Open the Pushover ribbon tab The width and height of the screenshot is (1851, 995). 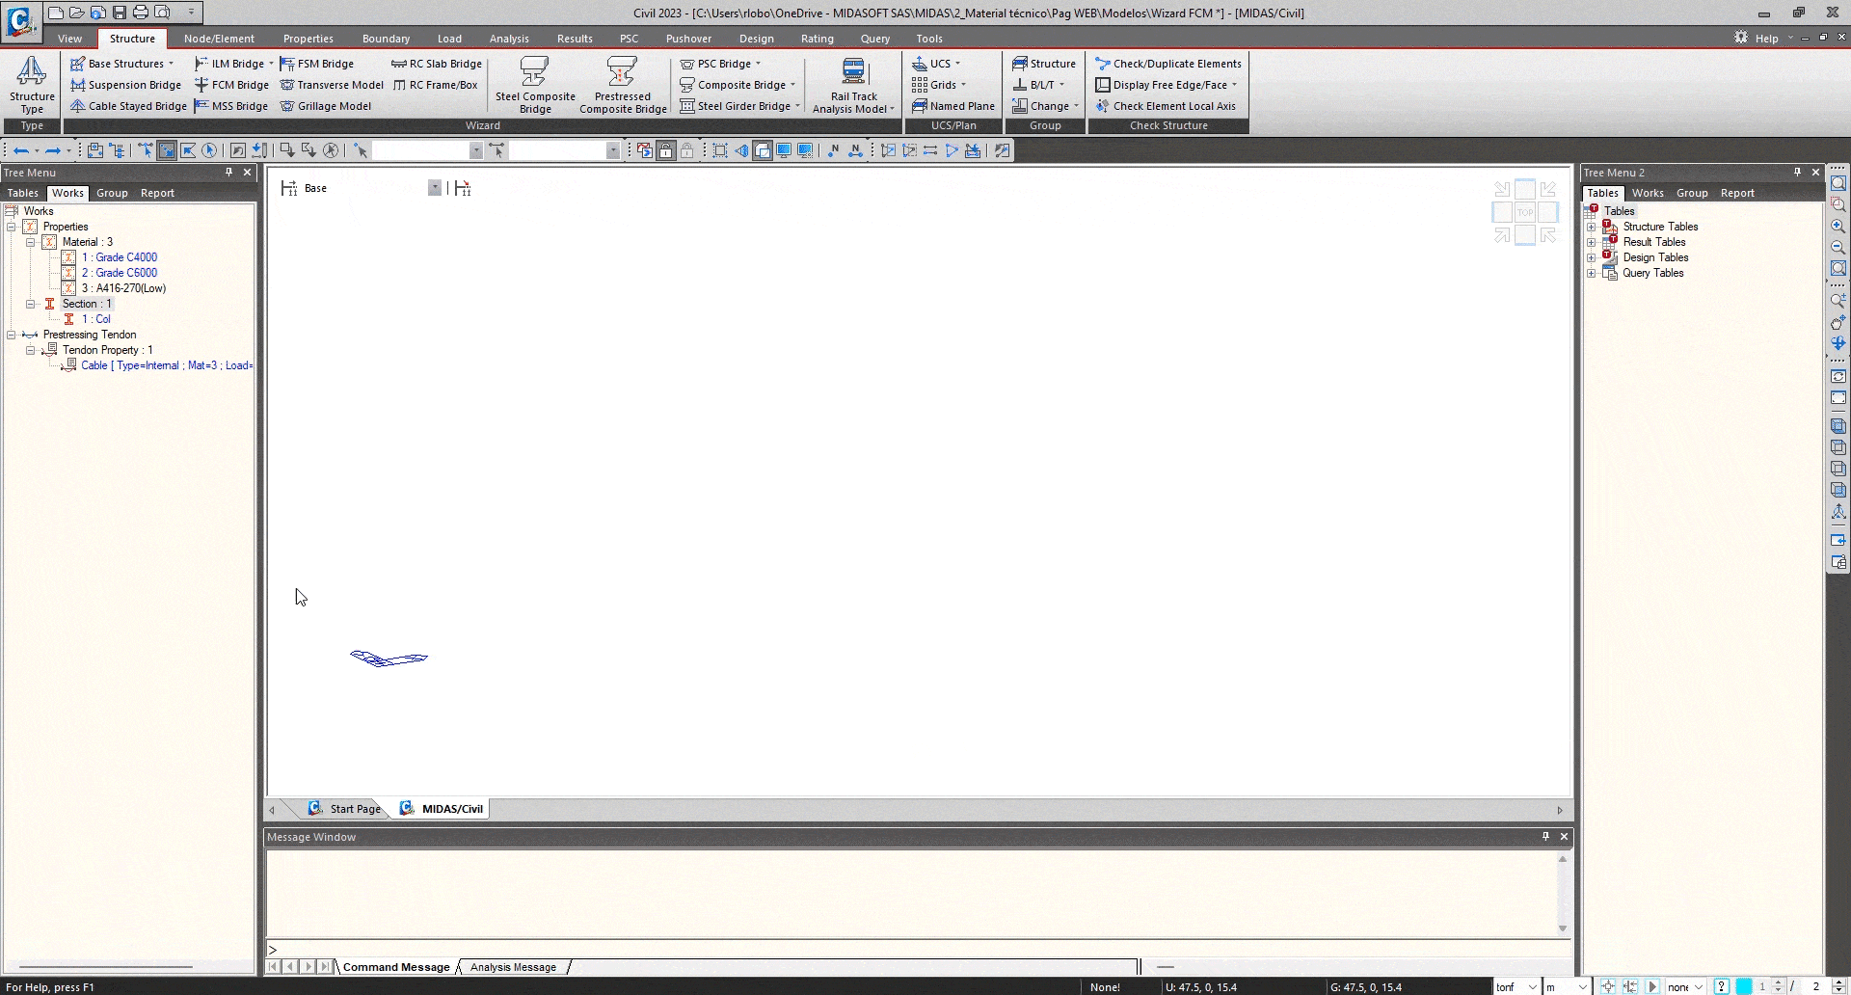point(688,39)
